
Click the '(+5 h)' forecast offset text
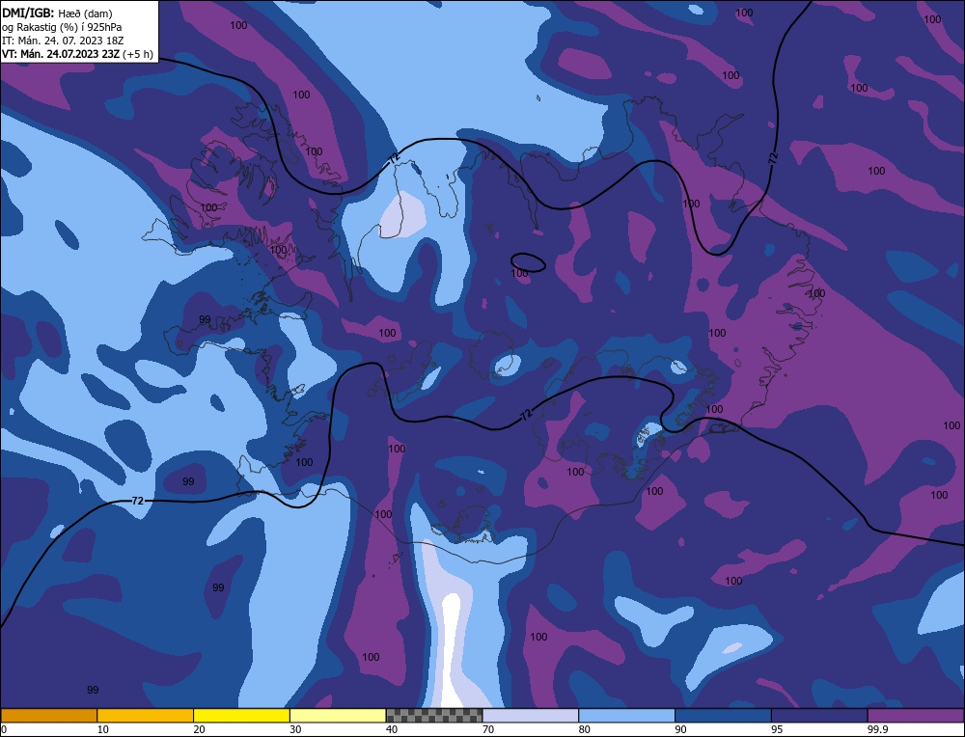(x=138, y=53)
